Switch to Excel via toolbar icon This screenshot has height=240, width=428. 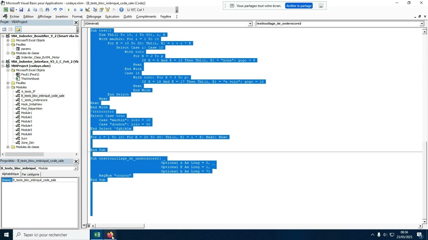6,10
